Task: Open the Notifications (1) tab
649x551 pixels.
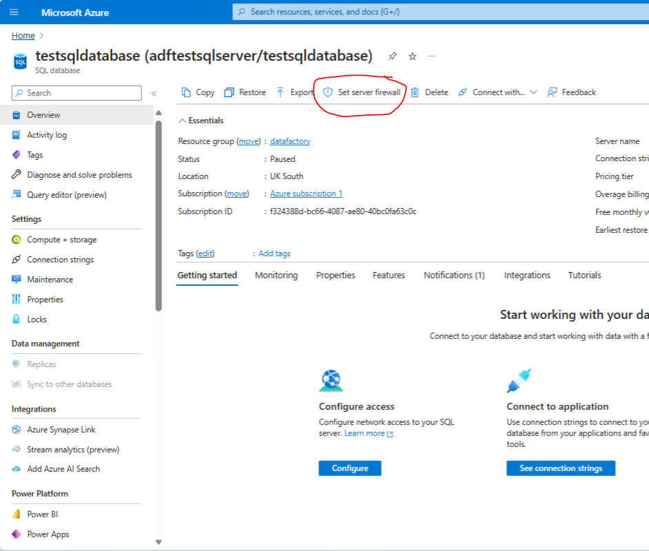Action: (x=454, y=275)
